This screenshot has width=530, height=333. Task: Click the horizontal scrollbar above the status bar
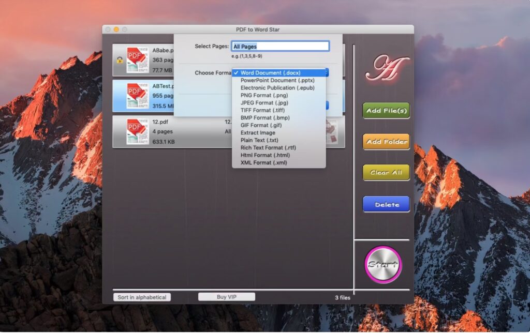click(x=233, y=290)
